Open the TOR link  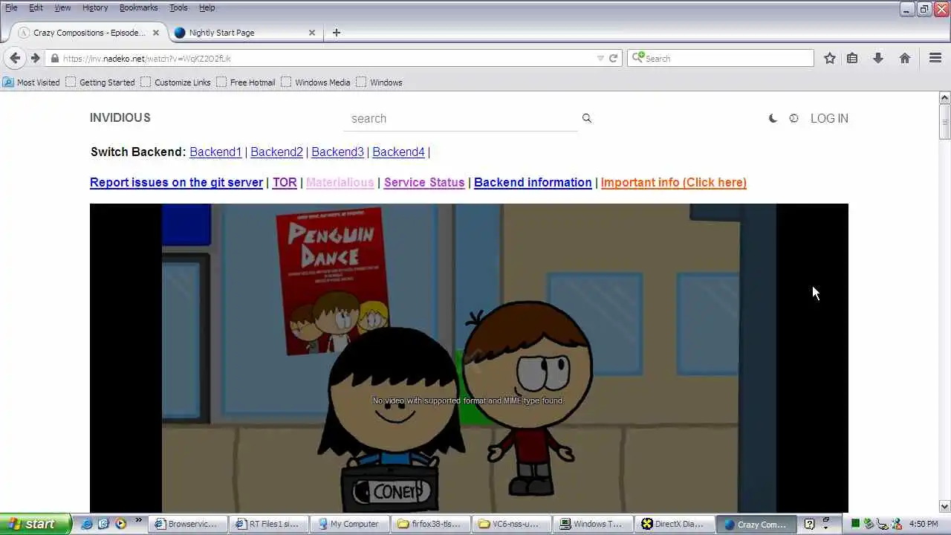click(x=285, y=182)
